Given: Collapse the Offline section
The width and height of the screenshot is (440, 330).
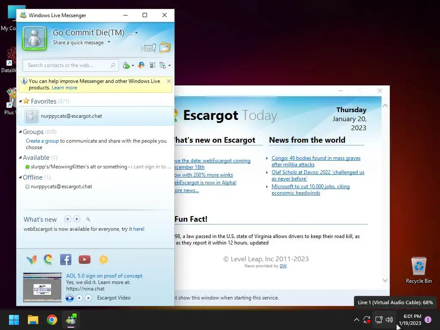Looking at the screenshot, I should pyautogui.click(x=20, y=177).
